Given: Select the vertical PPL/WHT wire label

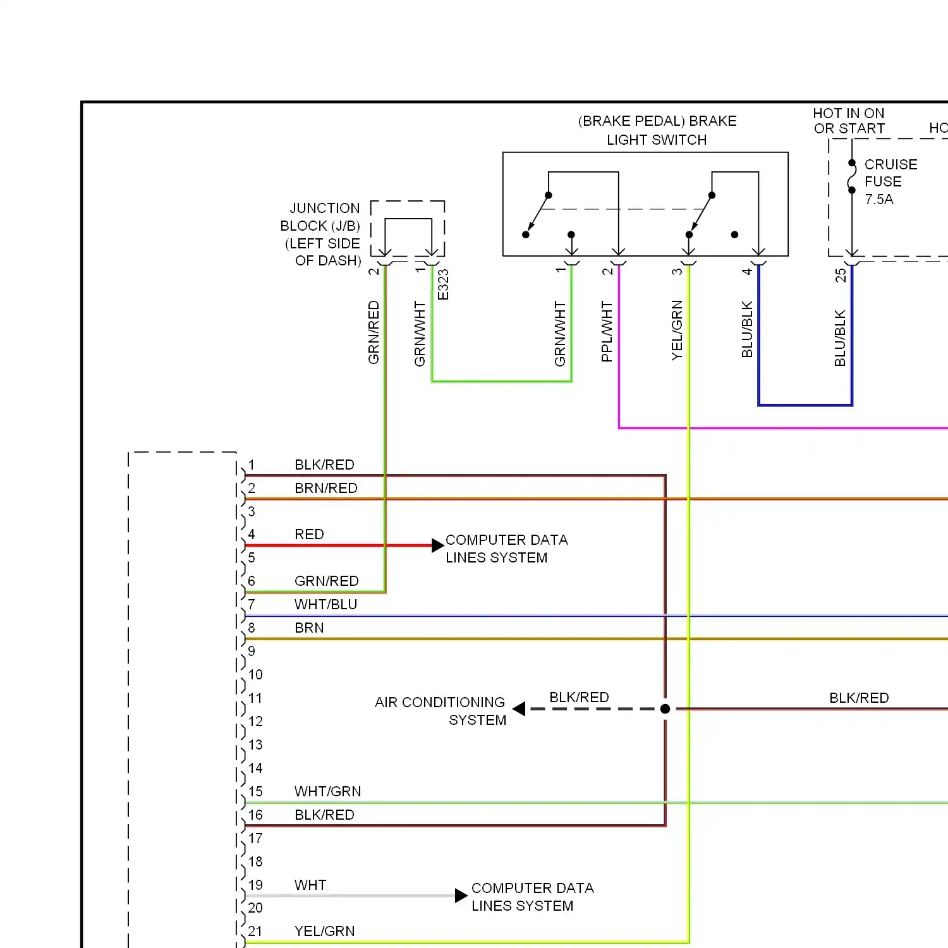Looking at the screenshot, I should click(x=607, y=331).
